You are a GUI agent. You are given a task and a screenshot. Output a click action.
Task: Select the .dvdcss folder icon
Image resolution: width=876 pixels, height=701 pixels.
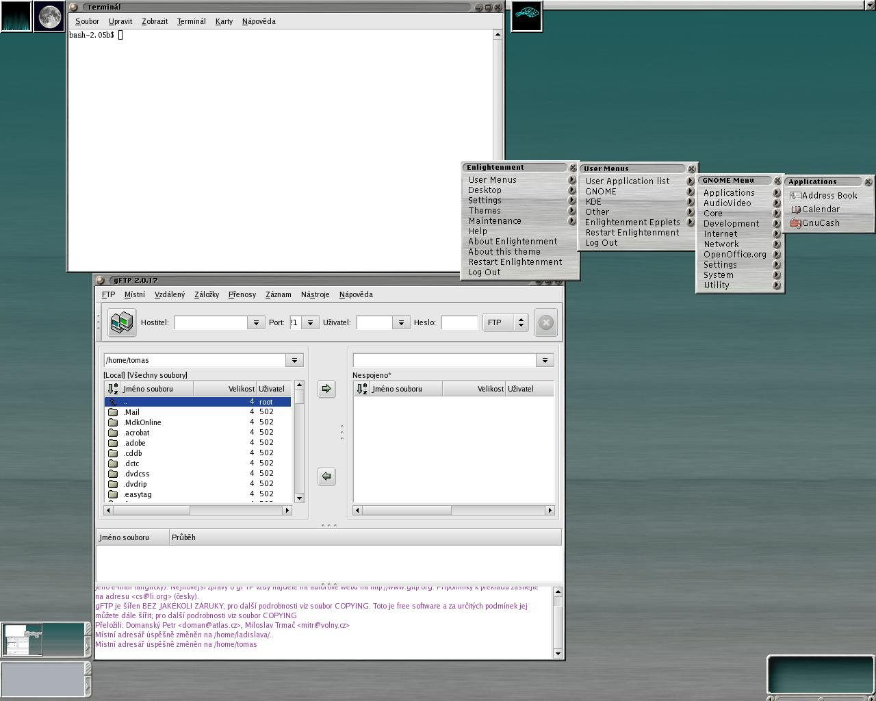point(113,474)
